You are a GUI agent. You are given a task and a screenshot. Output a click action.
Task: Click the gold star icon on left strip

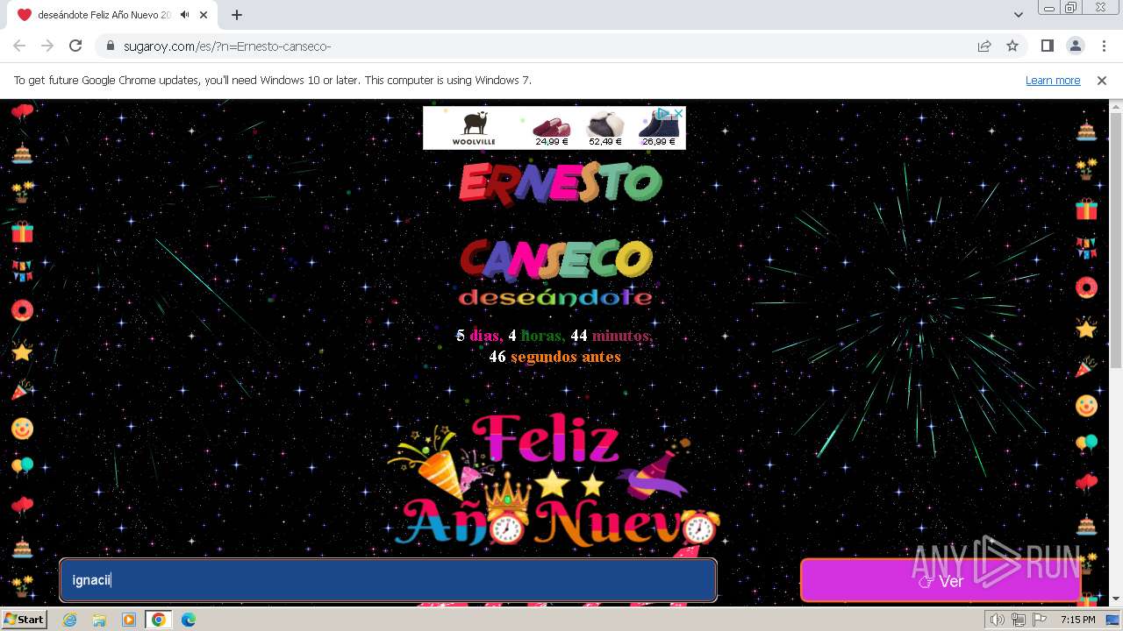point(22,351)
